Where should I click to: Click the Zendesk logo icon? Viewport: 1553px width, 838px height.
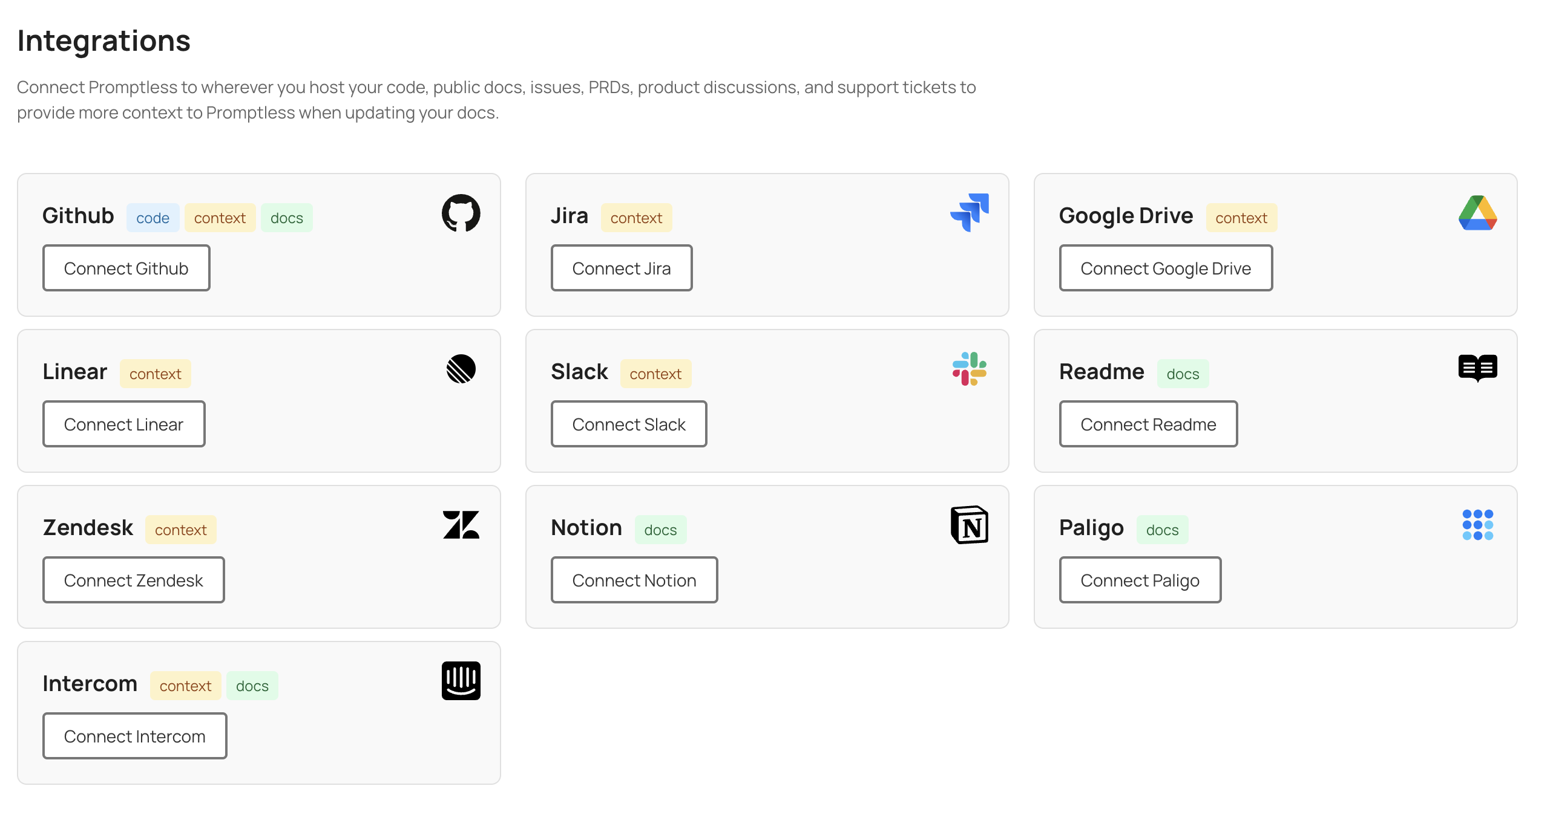tap(461, 525)
